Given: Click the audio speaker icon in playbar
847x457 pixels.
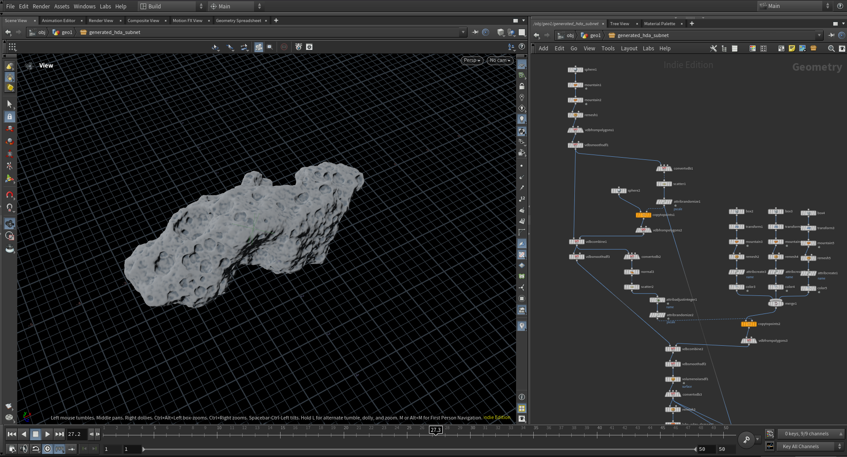Looking at the screenshot, I should pos(24,449).
